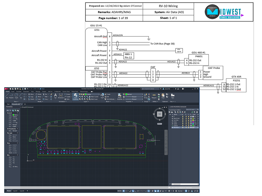
Task: Activate the Copy command
Action: tap(31, 97)
